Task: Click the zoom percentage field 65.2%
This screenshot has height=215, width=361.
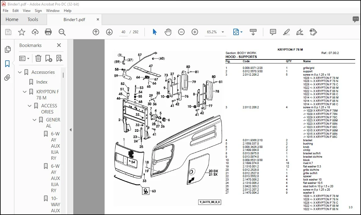Action: [212, 32]
